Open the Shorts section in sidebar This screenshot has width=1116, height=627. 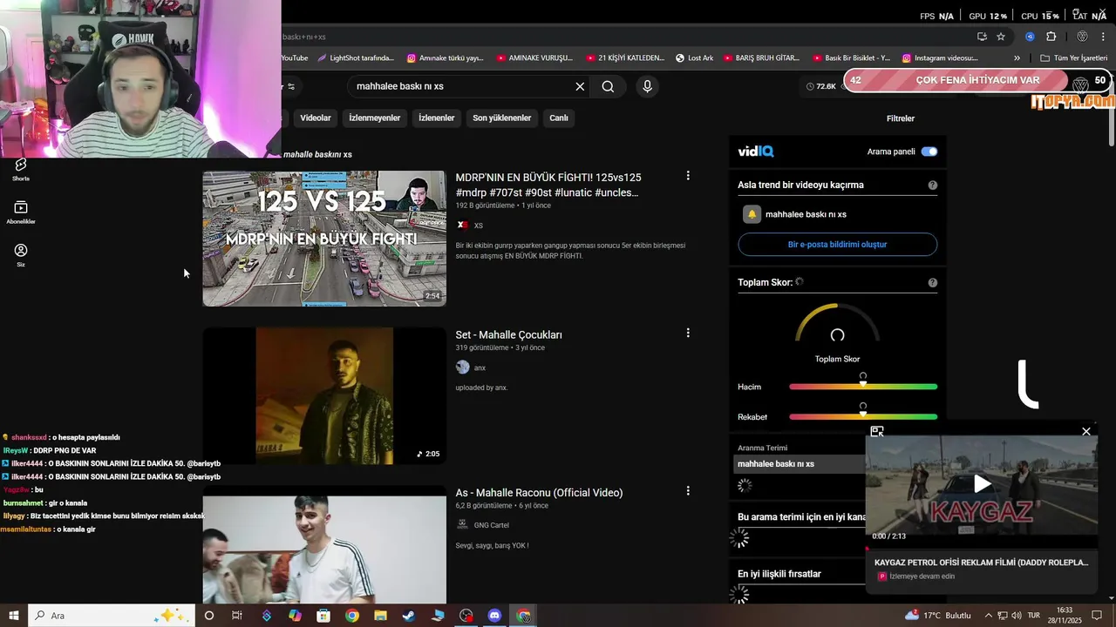(x=21, y=170)
